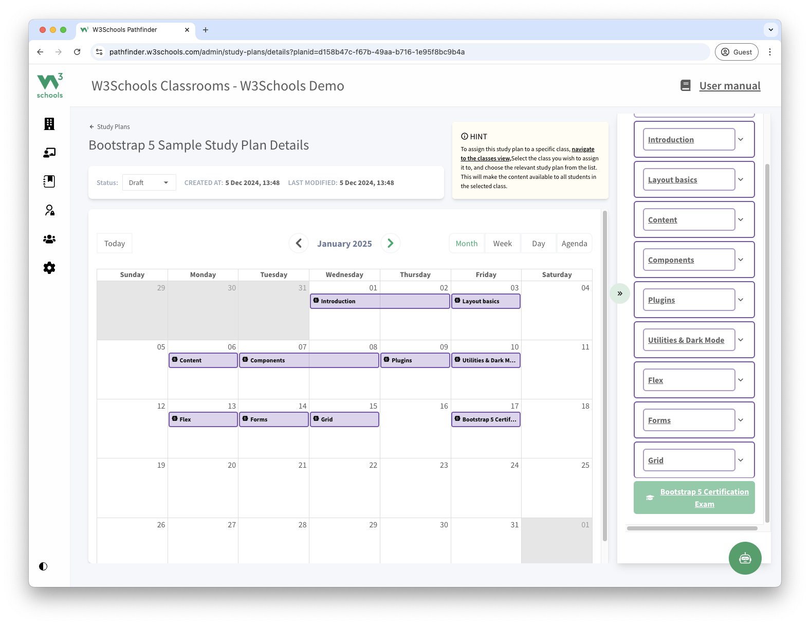This screenshot has width=810, height=625.
Task: Go to next month with the right arrow
Action: (391, 243)
